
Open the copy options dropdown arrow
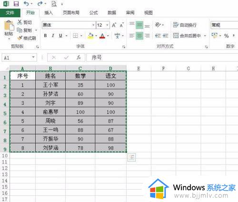coord(36,30)
